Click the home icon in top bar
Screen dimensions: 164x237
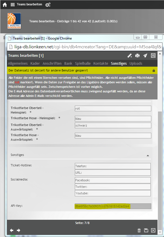(x=5, y=5)
